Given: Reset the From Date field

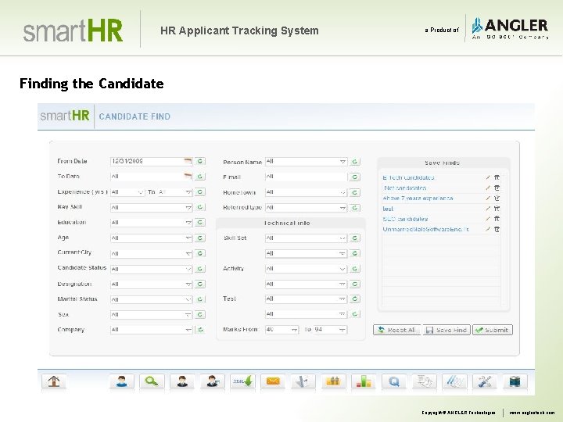Looking at the screenshot, I should 200,162.
